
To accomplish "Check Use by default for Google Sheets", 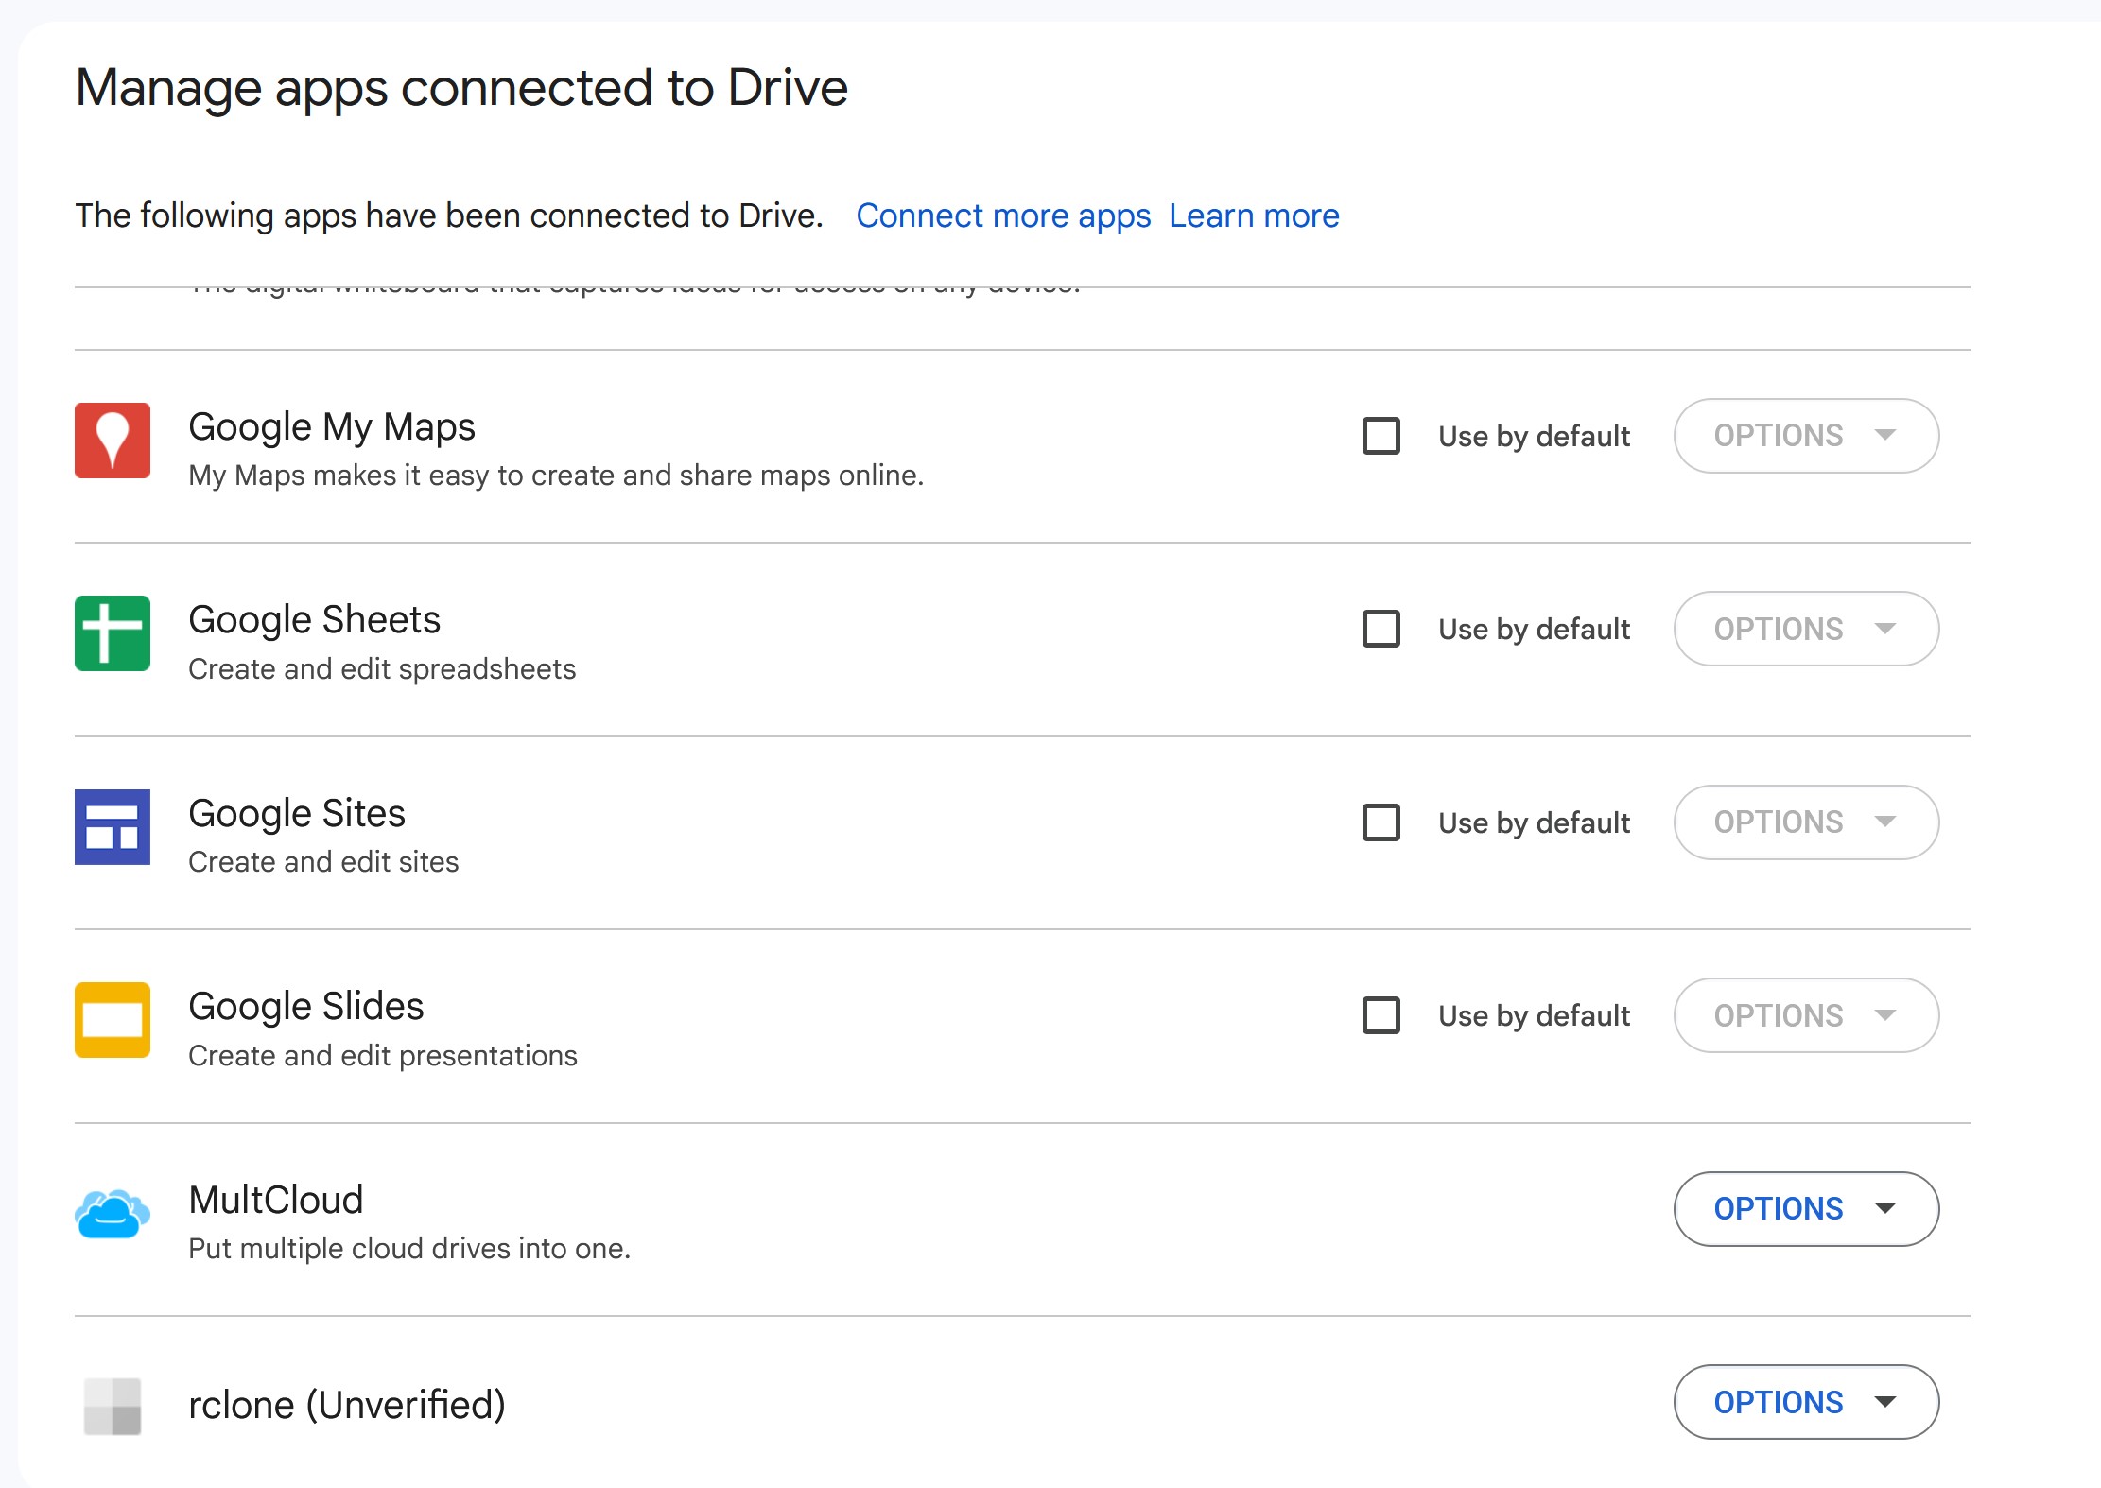I will (1380, 629).
